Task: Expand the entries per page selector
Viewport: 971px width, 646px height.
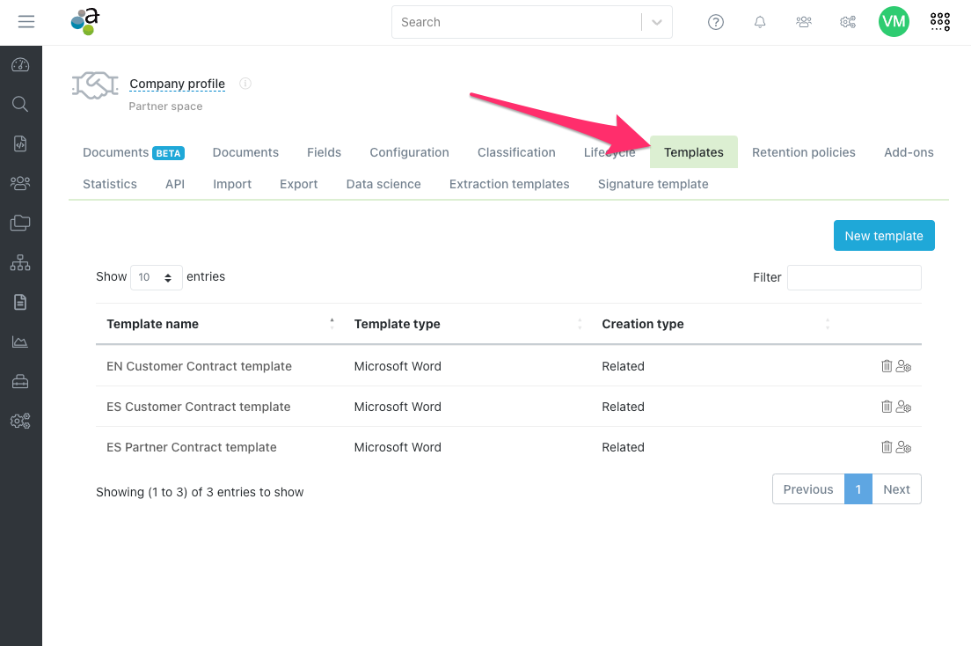Action: pos(157,277)
